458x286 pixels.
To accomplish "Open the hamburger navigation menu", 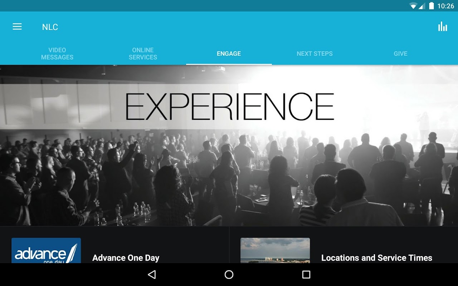I will 17,27.
